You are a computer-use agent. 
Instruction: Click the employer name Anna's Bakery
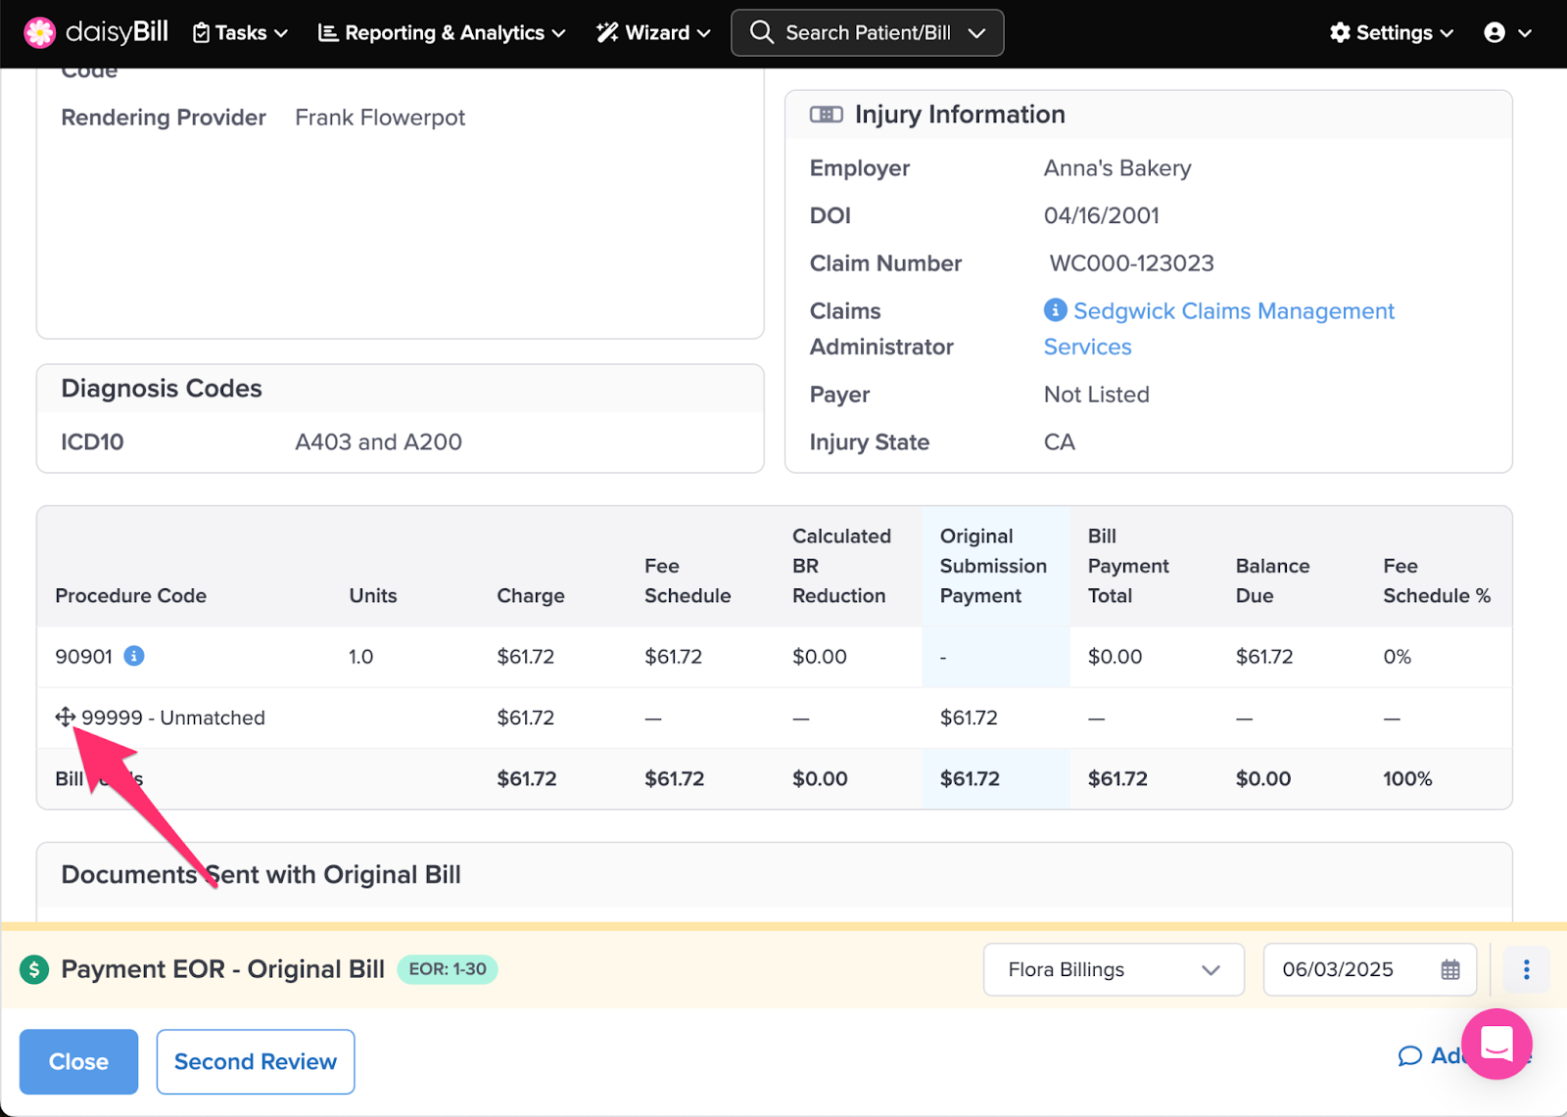(1117, 168)
